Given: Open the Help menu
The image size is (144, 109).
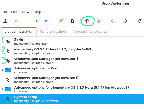Looking at the screenshot, I should click(x=37, y=12).
